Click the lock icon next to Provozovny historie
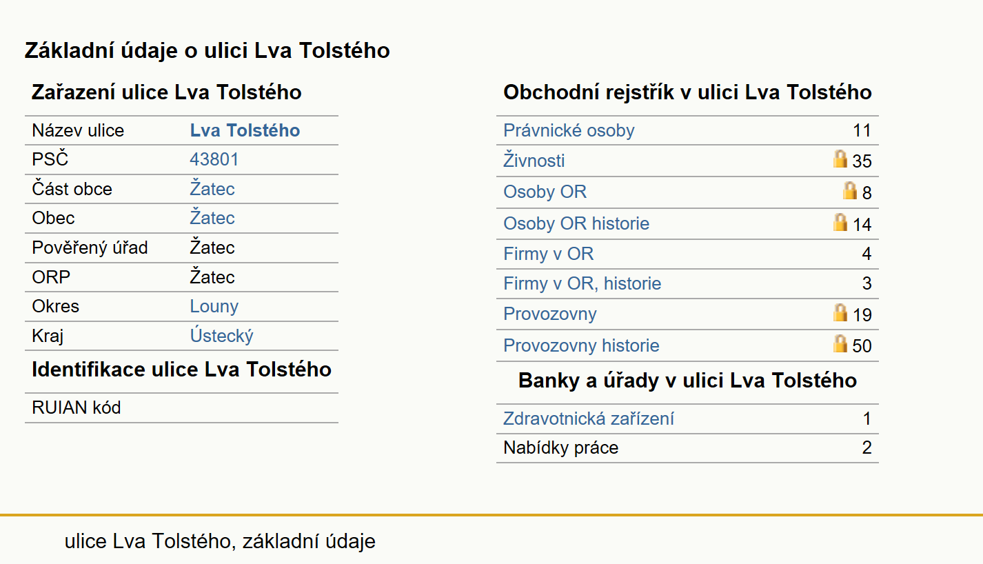The image size is (983, 564). [x=840, y=344]
